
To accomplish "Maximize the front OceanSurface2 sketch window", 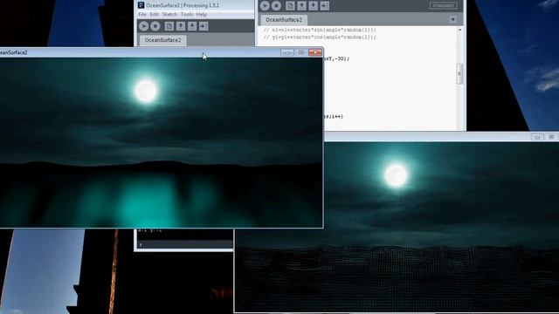I will pos(301,52).
